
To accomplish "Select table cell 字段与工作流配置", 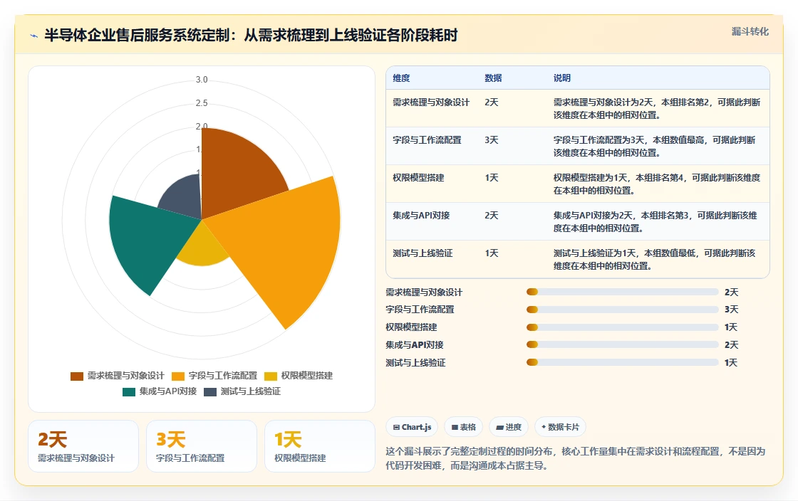I will pyautogui.click(x=427, y=140).
